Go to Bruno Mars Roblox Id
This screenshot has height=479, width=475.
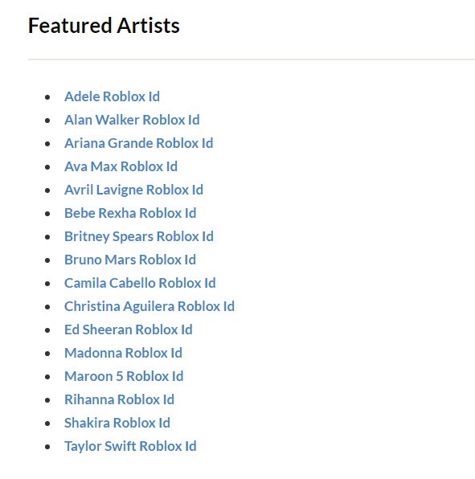pyautogui.click(x=130, y=260)
